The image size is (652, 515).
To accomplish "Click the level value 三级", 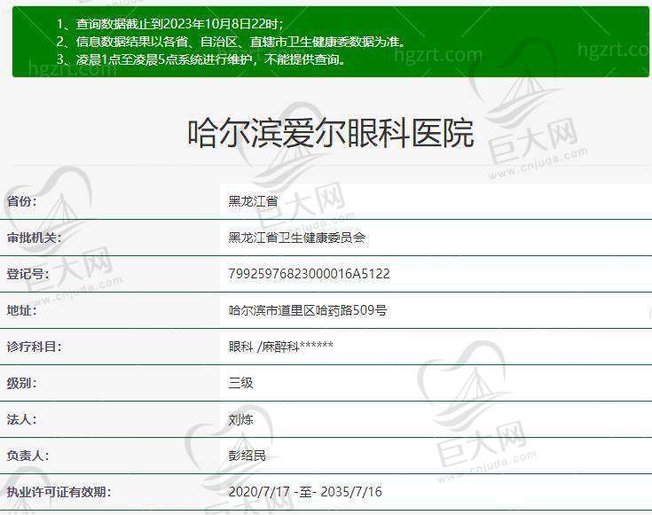I will (x=240, y=383).
